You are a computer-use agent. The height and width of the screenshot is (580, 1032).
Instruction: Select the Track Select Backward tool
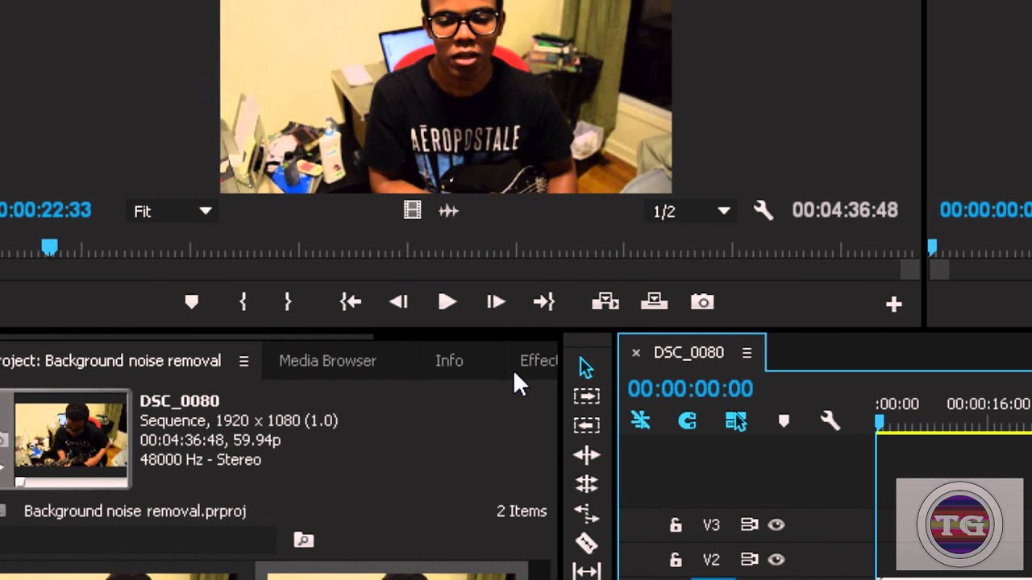coord(586,425)
